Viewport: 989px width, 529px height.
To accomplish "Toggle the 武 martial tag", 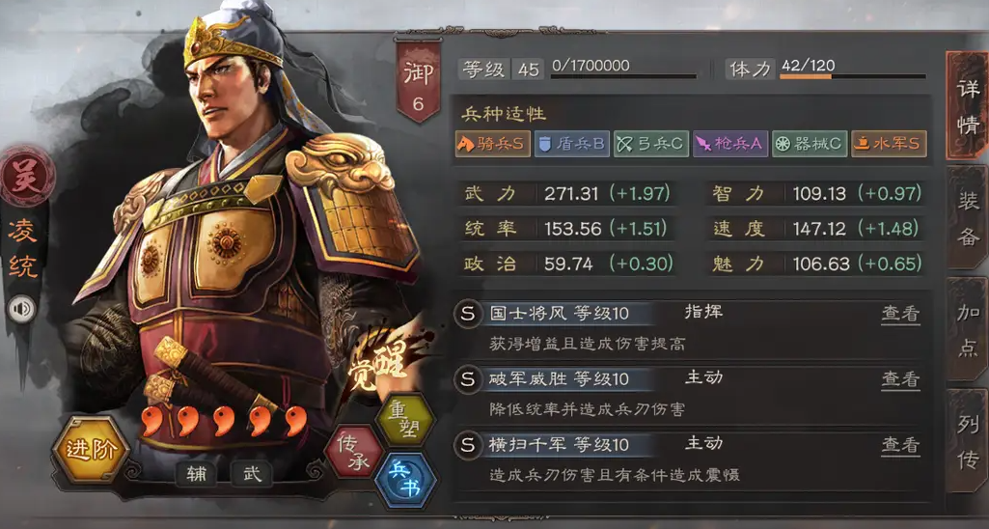I will (x=252, y=473).
